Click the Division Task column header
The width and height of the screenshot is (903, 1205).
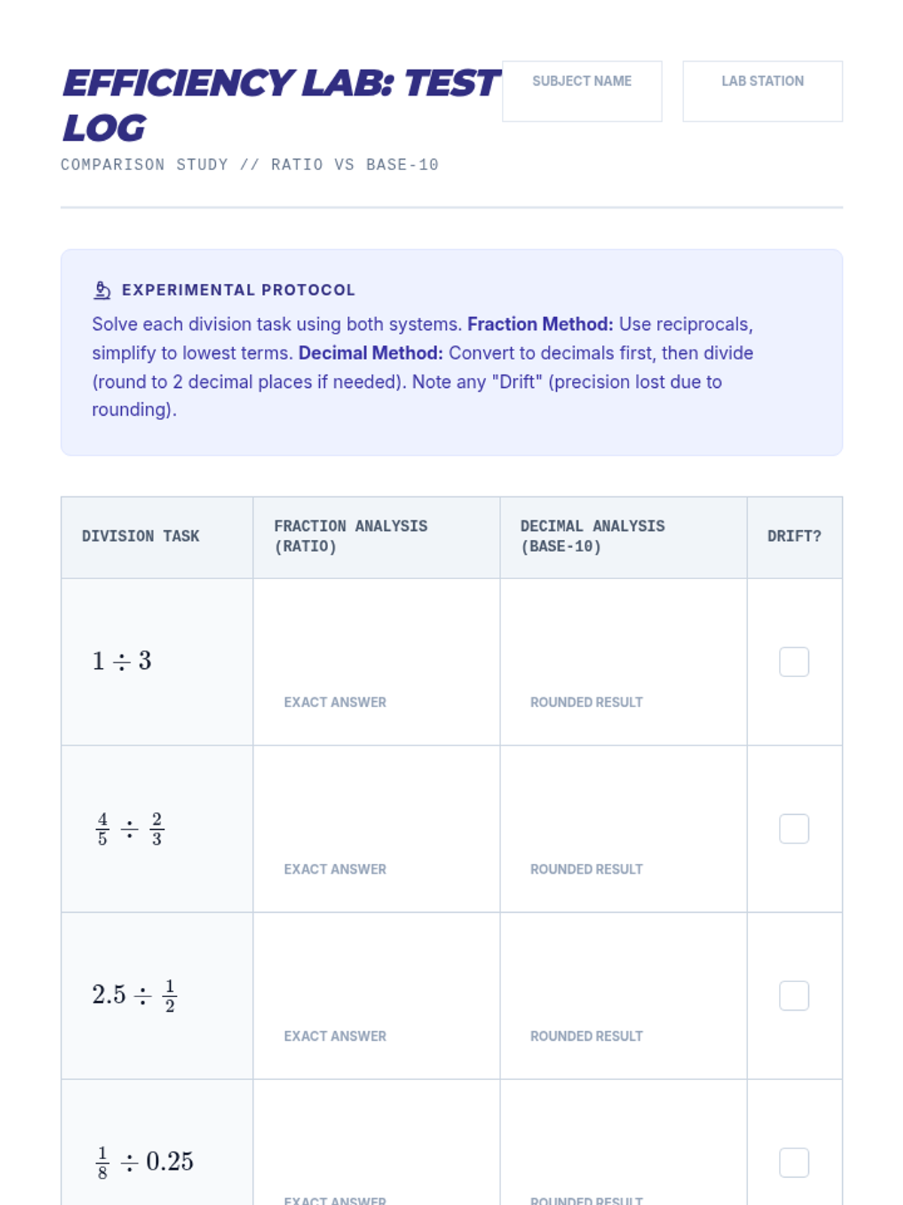pos(141,536)
